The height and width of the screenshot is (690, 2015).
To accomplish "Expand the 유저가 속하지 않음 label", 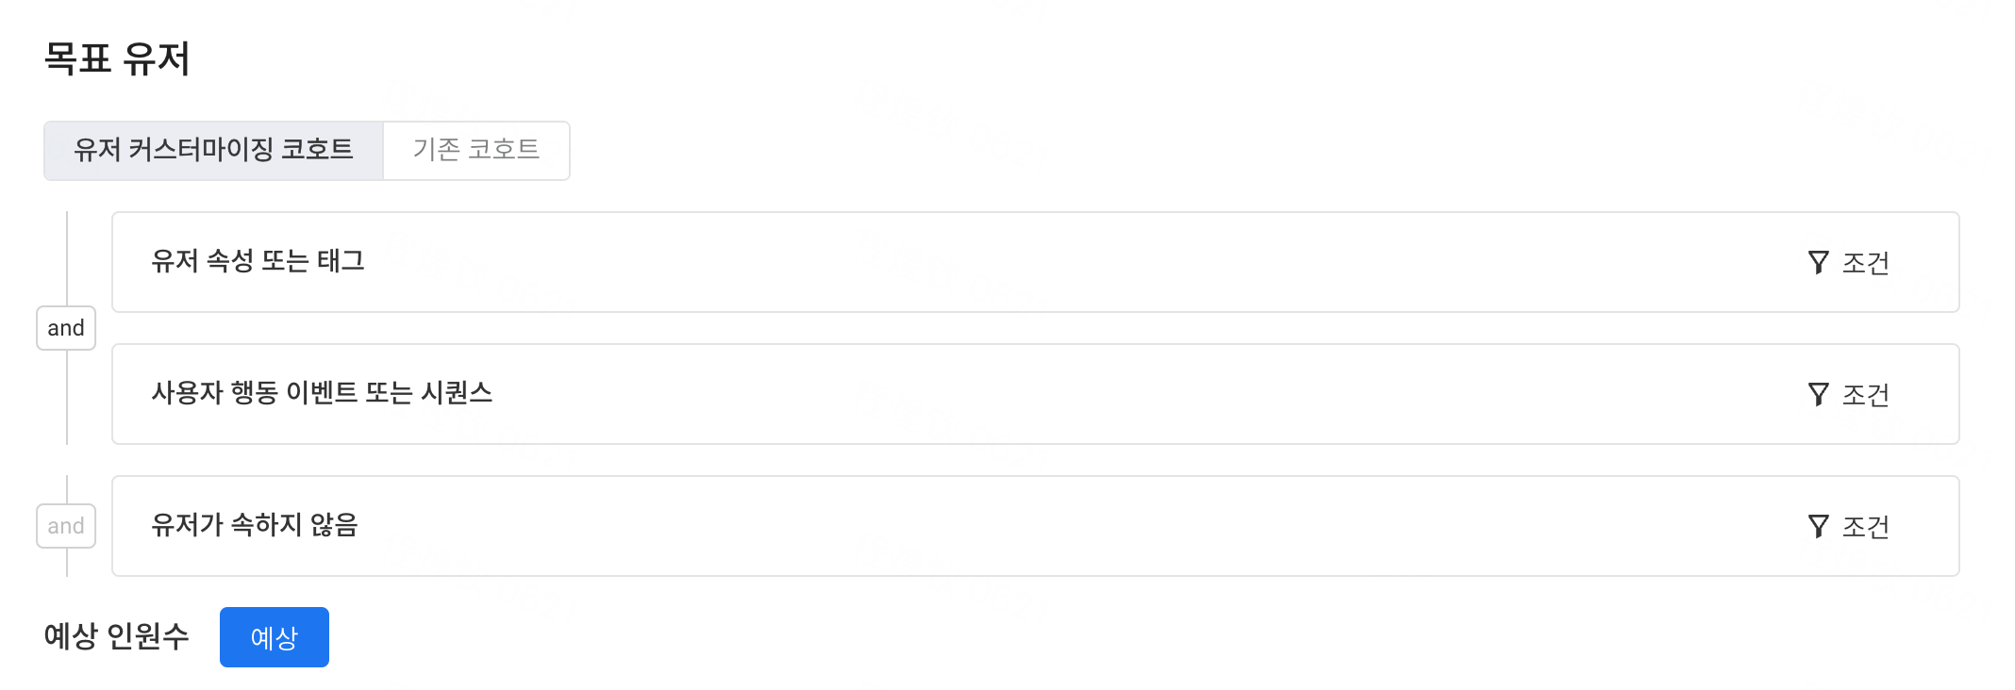I will pos(255,525).
